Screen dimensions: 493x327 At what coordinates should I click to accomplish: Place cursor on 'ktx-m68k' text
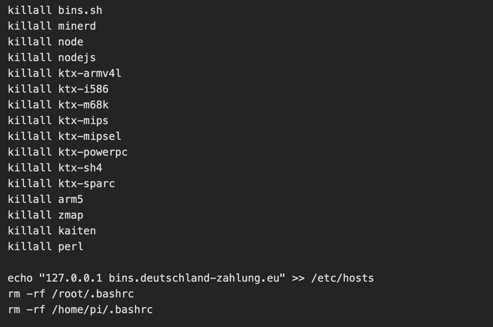coord(83,105)
